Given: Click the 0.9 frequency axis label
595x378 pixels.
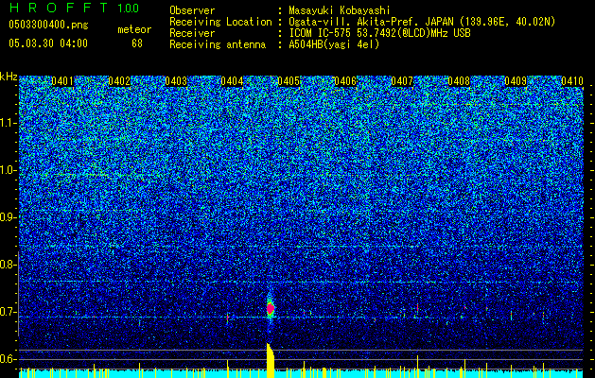Looking at the screenshot, I should (9, 217).
